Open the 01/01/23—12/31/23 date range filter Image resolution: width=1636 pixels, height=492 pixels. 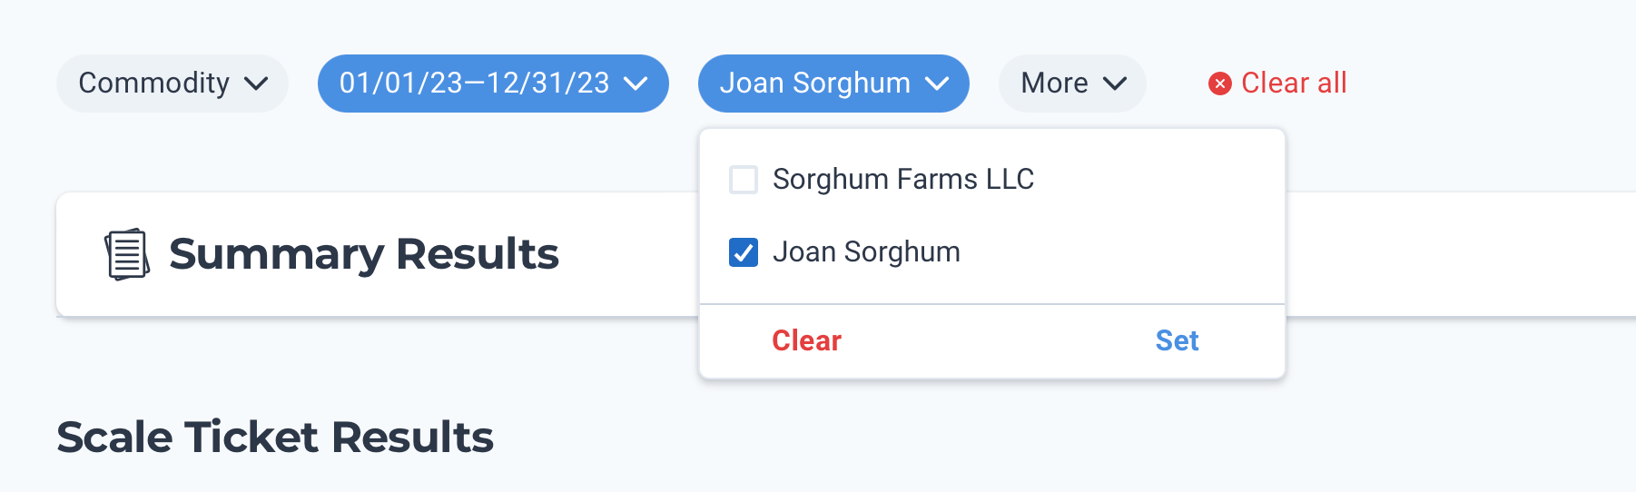(x=474, y=84)
